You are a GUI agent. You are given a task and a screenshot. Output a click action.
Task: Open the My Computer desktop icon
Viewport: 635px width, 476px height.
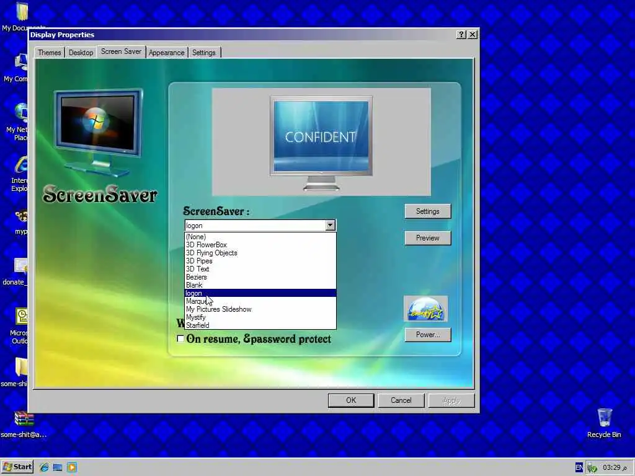tap(21, 63)
